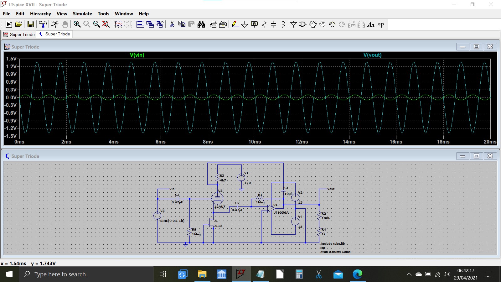The image size is (501, 282).
Task: Select the Copy tool icon
Action: point(182,24)
